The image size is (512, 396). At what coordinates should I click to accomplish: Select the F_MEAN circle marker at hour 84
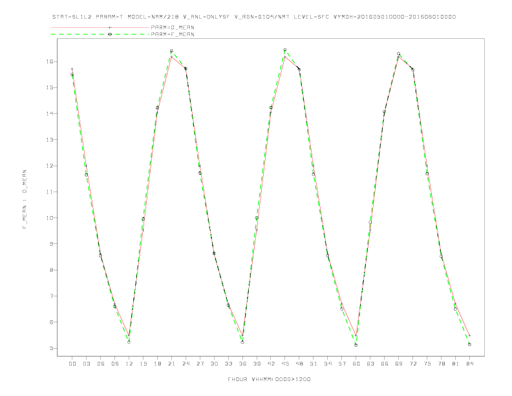[x=469, y=344]
